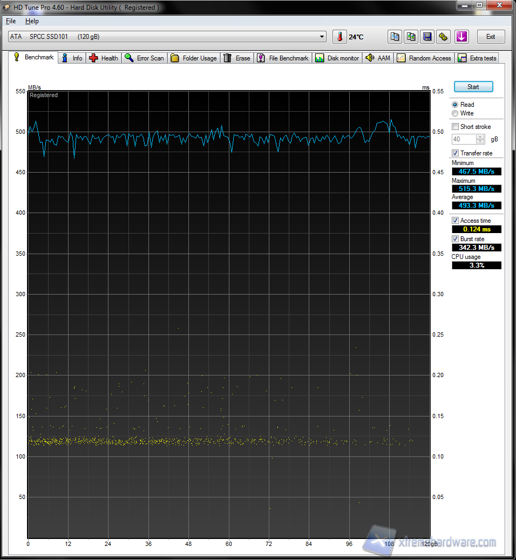The width and height of the screenshot is (516, 560).
Task: Open the Disk monitor tab
Action: [337, 58]
